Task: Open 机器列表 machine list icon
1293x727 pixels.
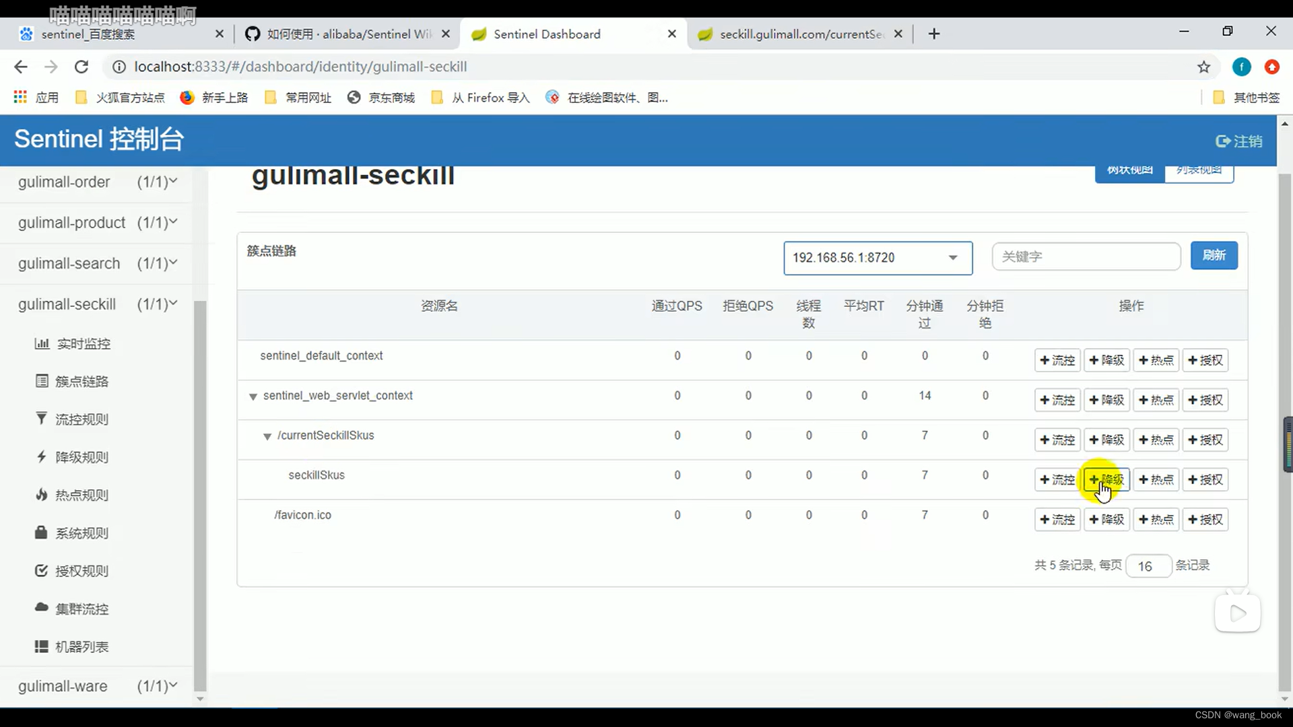Action: click(42, 646)
